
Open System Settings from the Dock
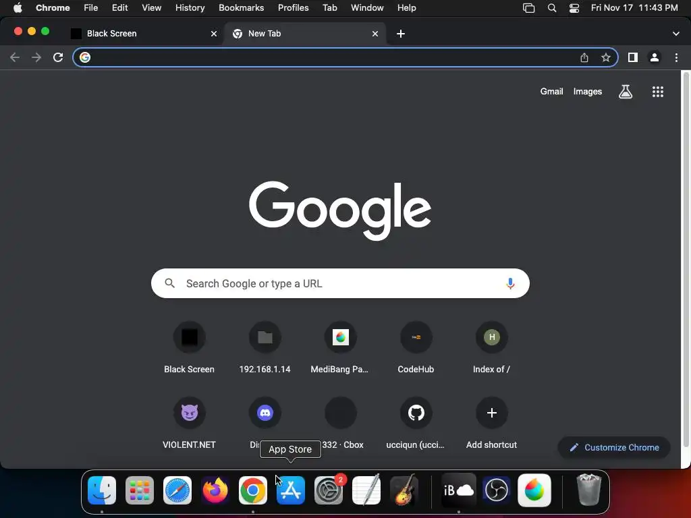tap(329, 490)
